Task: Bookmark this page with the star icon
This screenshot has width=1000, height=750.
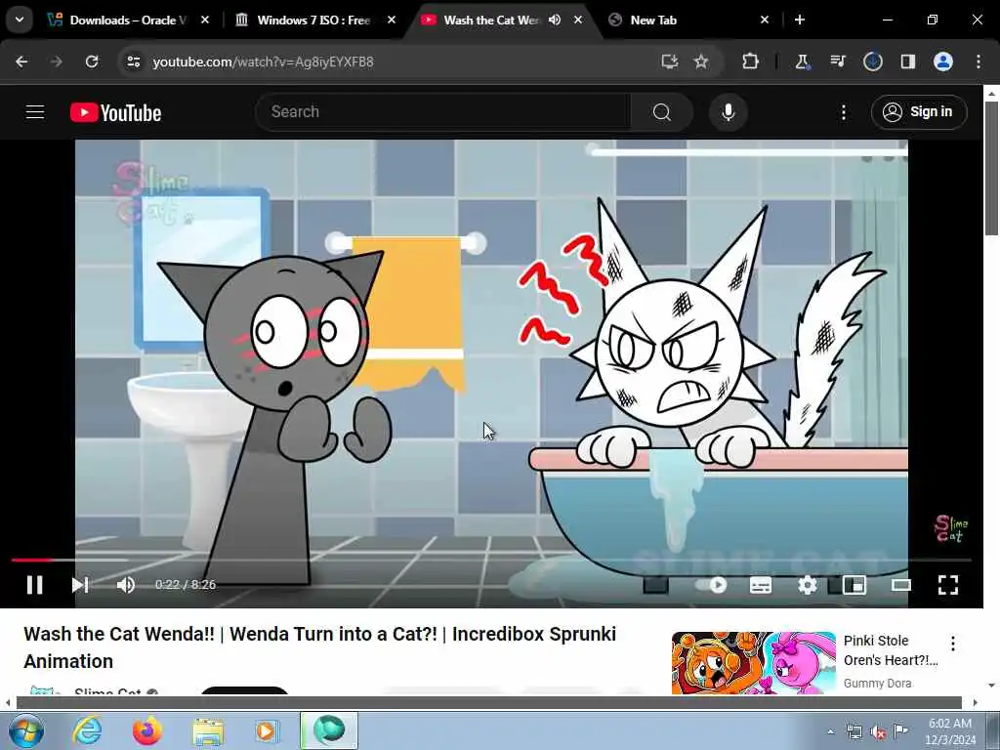Action: 701,62
